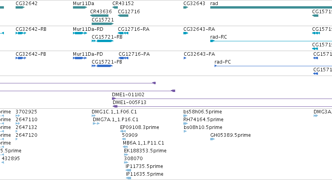
Task: Select the RH74164.5prime EST label
Action: (203, 120)
